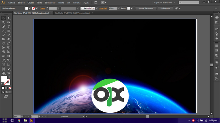Viewport: 220px width, 123px height.
Task: Pick the Free Transform tool
Action: point(9,47)
